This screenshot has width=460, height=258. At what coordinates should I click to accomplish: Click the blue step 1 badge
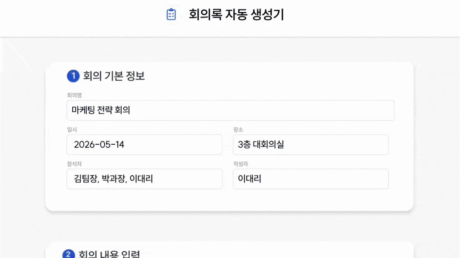pos(73,76)
